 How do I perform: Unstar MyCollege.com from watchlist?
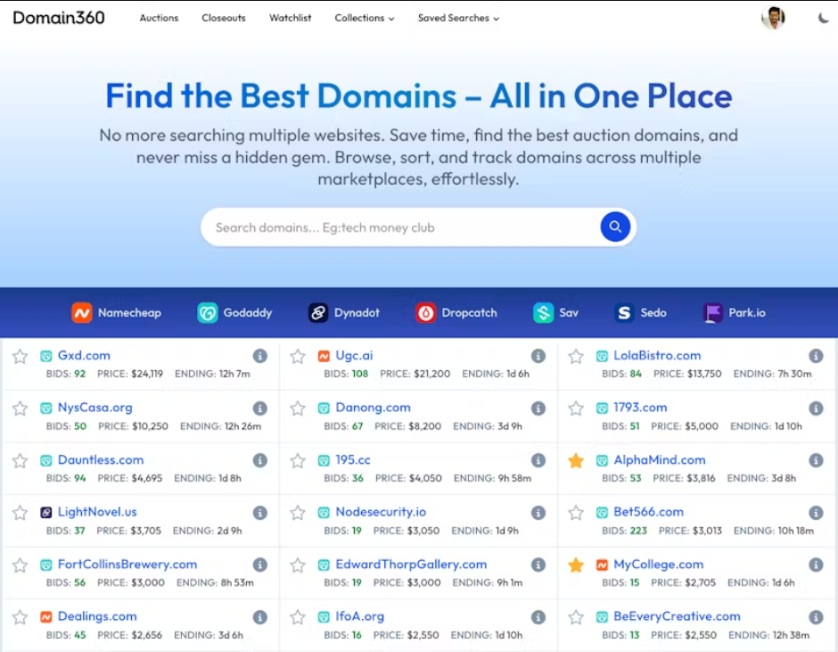tap(576, 565)
